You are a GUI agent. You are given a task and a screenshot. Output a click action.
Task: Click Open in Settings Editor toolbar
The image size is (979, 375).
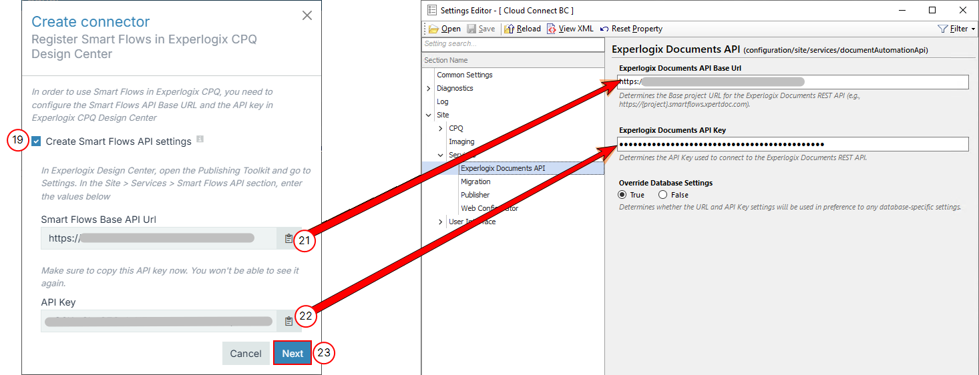[x=445, y=29]
